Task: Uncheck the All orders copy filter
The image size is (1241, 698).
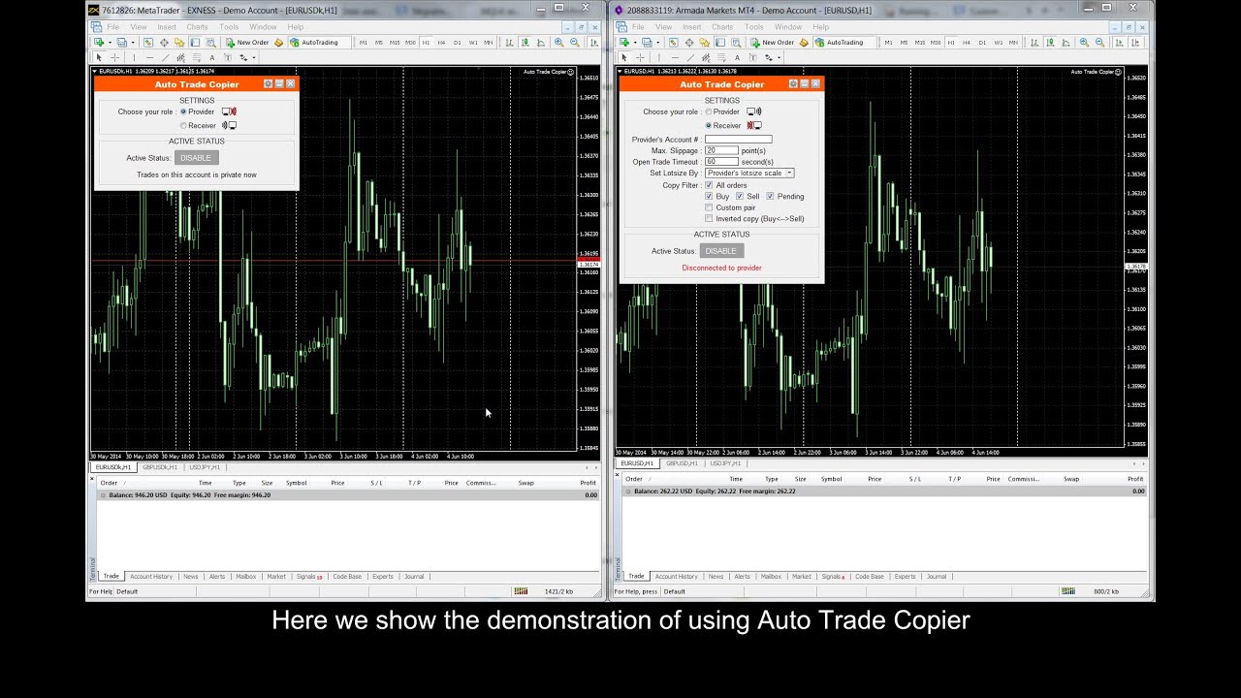Action: tap(709, 185)
